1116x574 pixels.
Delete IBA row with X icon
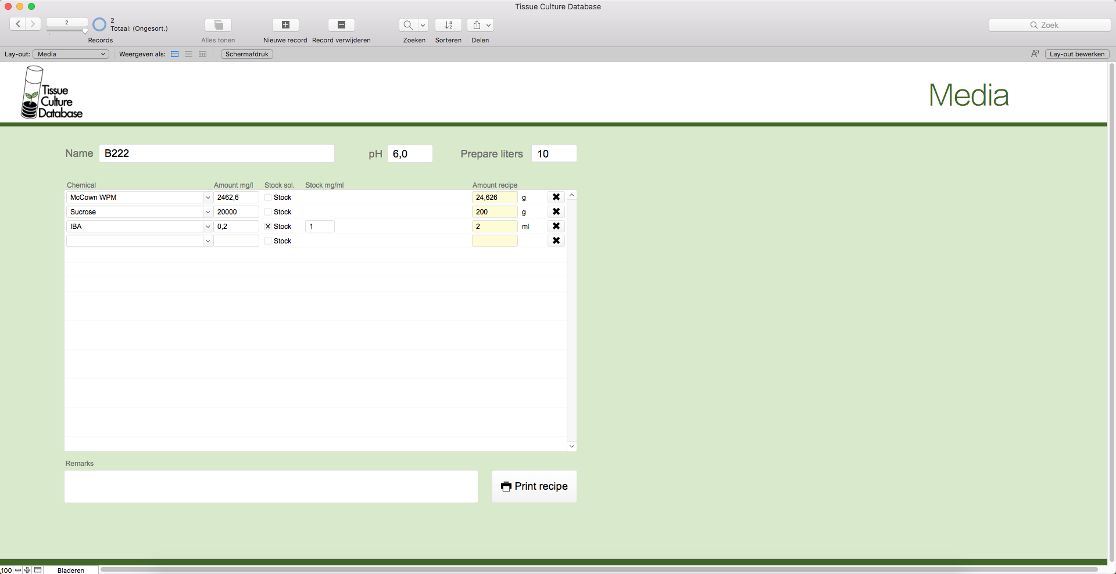coord(556,226)
